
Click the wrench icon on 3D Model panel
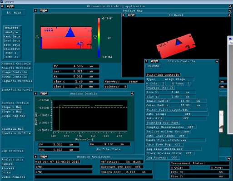(229, 15)
